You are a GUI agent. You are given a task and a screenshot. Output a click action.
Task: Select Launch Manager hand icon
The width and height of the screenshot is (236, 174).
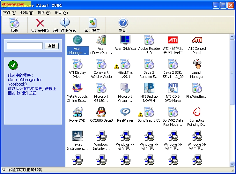coord(197,64)
